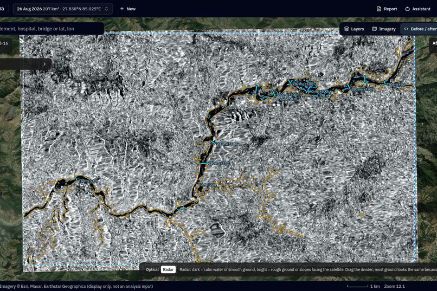
Task: Open the Report view
Action: click(387, 9)
